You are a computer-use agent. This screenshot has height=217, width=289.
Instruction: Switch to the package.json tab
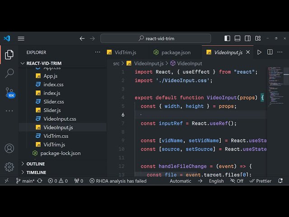pos(172,52)
